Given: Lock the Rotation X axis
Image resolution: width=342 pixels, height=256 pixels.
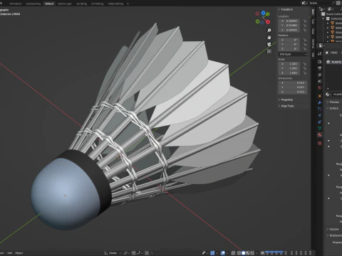Looking at the screenshot, I should pyautogui.click(x=305, y=40).
